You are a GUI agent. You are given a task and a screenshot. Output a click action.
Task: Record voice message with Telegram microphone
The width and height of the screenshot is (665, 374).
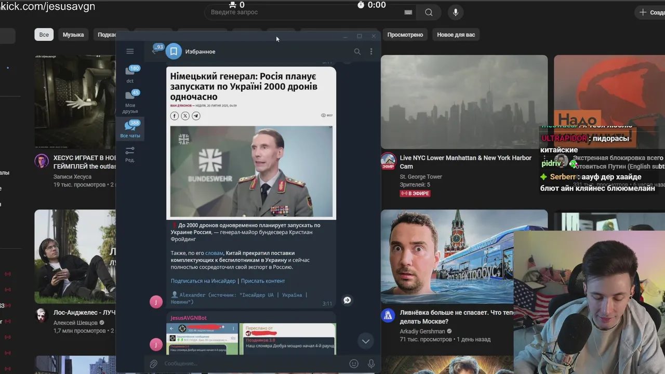tap(371, 364)
